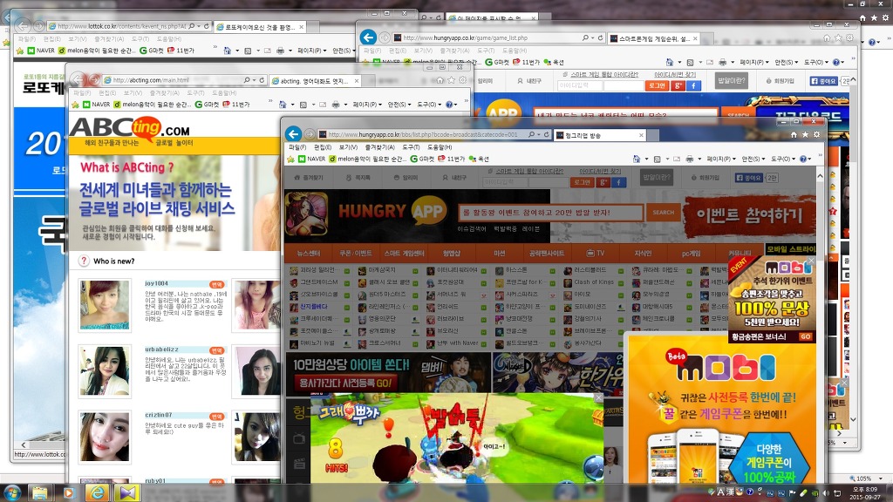Click 옥션 favorite in front HungryApp window

pyautogui.click(x=479, y=159)
